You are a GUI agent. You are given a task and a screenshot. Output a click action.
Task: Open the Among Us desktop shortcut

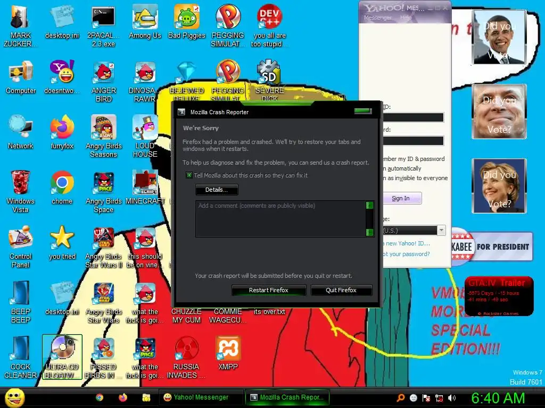145,21
